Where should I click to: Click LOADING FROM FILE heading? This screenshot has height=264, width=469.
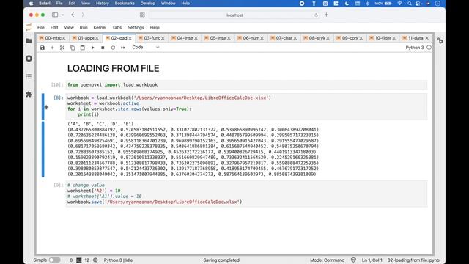(113, 68)
